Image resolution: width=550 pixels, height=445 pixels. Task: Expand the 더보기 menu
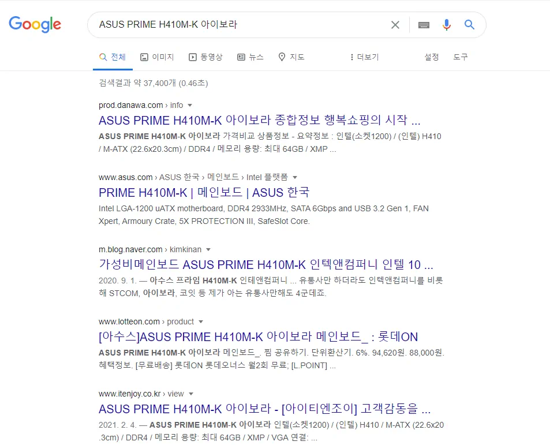(364, 57)
